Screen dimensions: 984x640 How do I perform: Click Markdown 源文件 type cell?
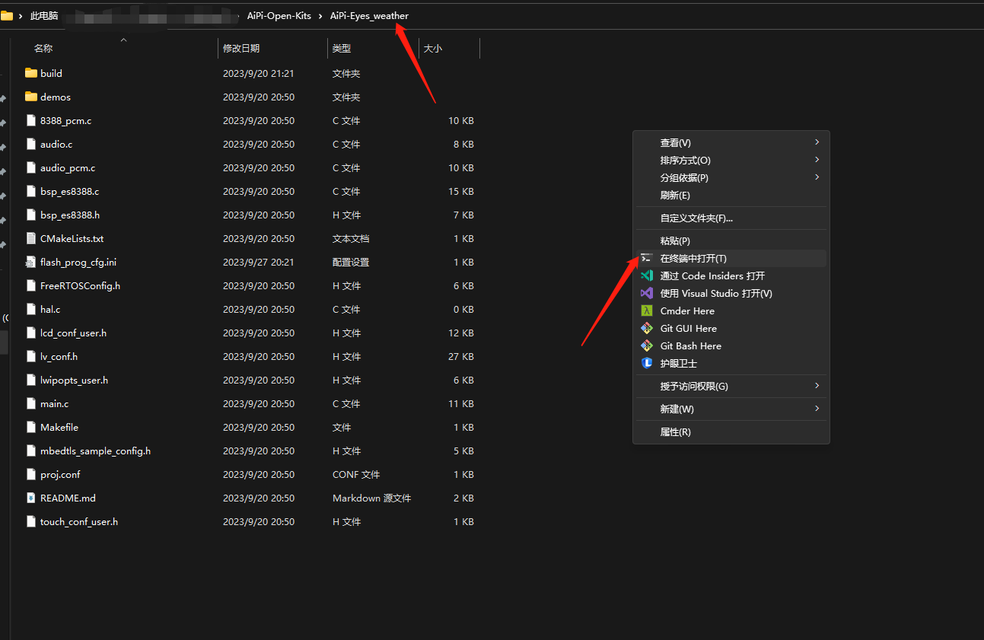(x=371, y=498)
